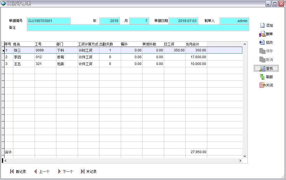Click 下一个 to view next record
The image size is (286, 180).
click(x=65, y=171)
